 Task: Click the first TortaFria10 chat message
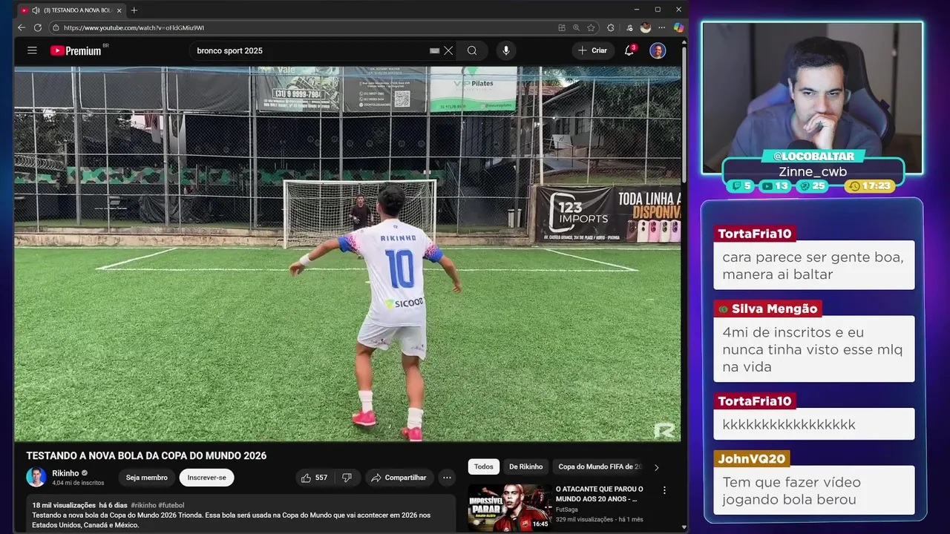813,266
